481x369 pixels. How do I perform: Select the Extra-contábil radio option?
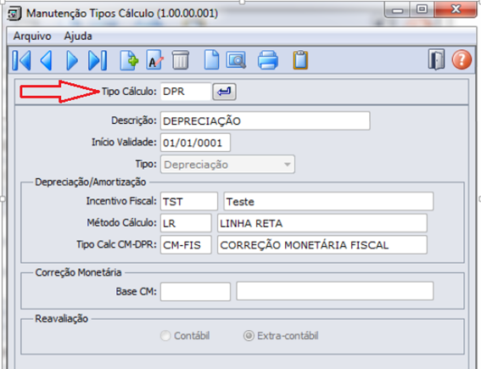[249, 336]
